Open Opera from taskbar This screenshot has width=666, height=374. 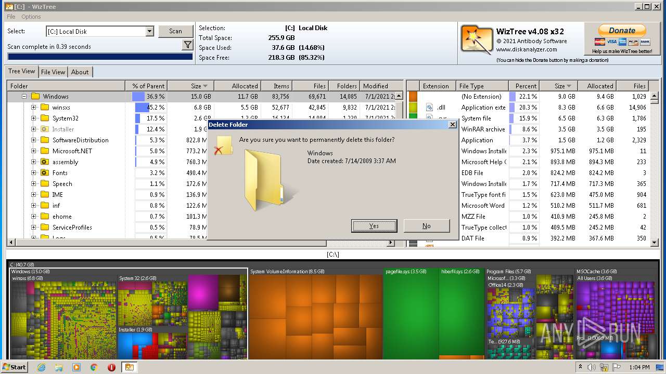tap(111, 367)
